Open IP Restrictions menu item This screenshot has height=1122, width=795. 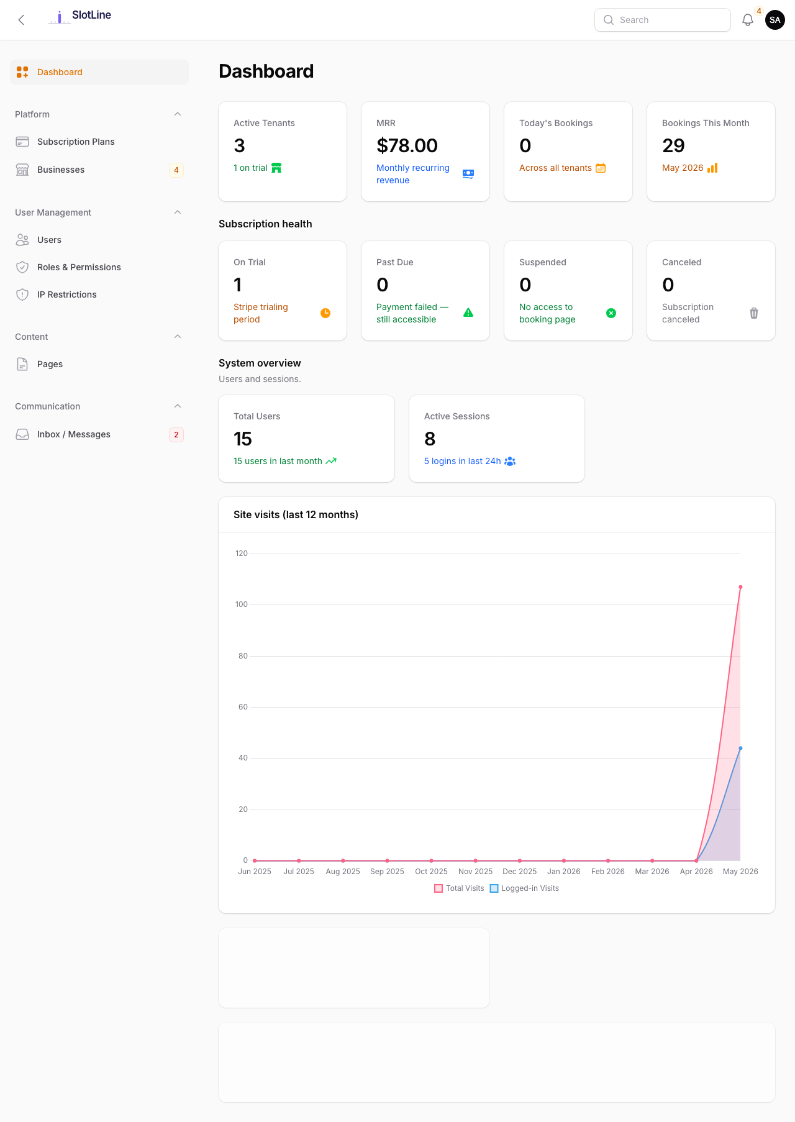tap(99, 294)
